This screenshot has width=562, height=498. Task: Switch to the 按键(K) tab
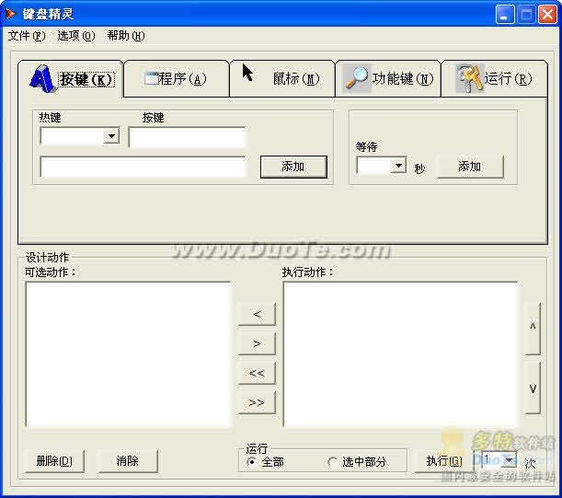(71, 79)
